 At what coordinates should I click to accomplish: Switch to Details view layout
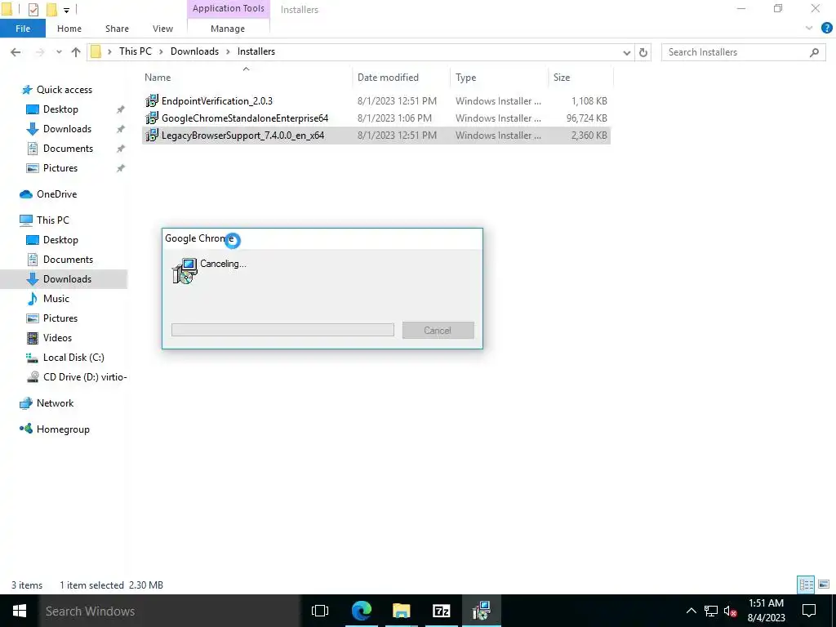[x=806, y=585]
